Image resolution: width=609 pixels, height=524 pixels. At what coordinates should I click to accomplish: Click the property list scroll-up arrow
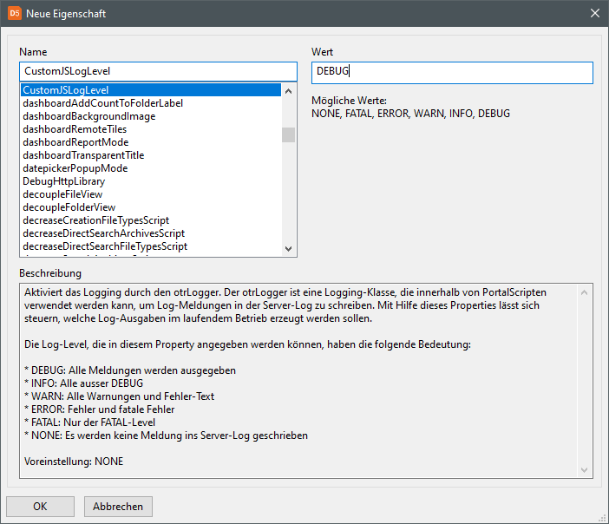(x=288, y=91)
